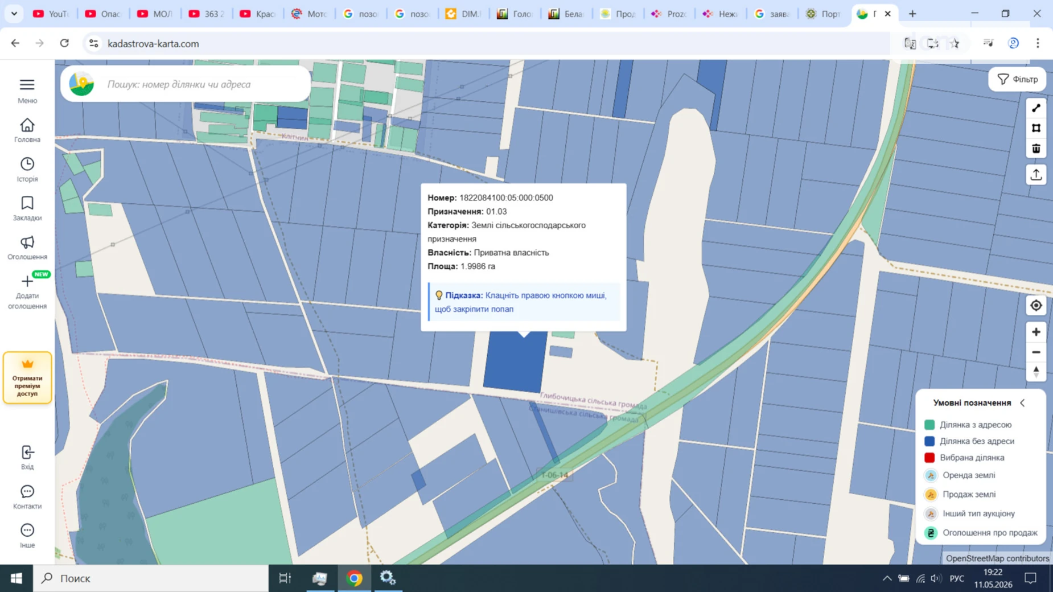The height and width of the screenshot is (592, 1053).
Task: Open Оголошення megaphone icon
Action: (27, 242)
